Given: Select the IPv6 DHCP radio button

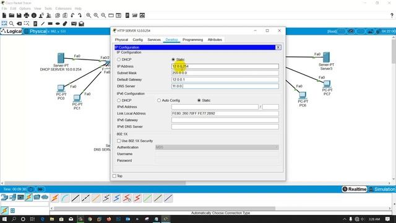Looking at the screenshot, I should 119,100.
